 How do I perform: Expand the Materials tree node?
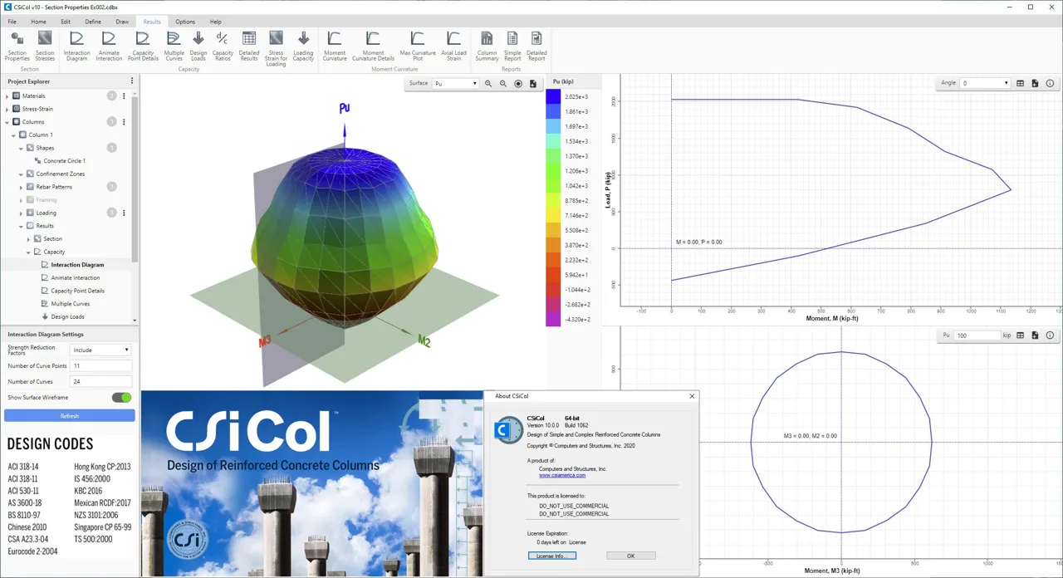(7, 96)
